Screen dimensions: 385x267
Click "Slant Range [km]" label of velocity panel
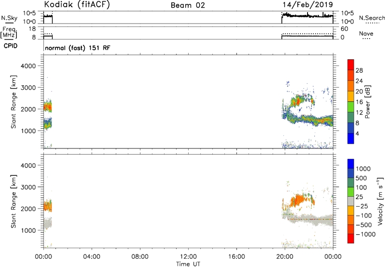[x=13, y=201]
